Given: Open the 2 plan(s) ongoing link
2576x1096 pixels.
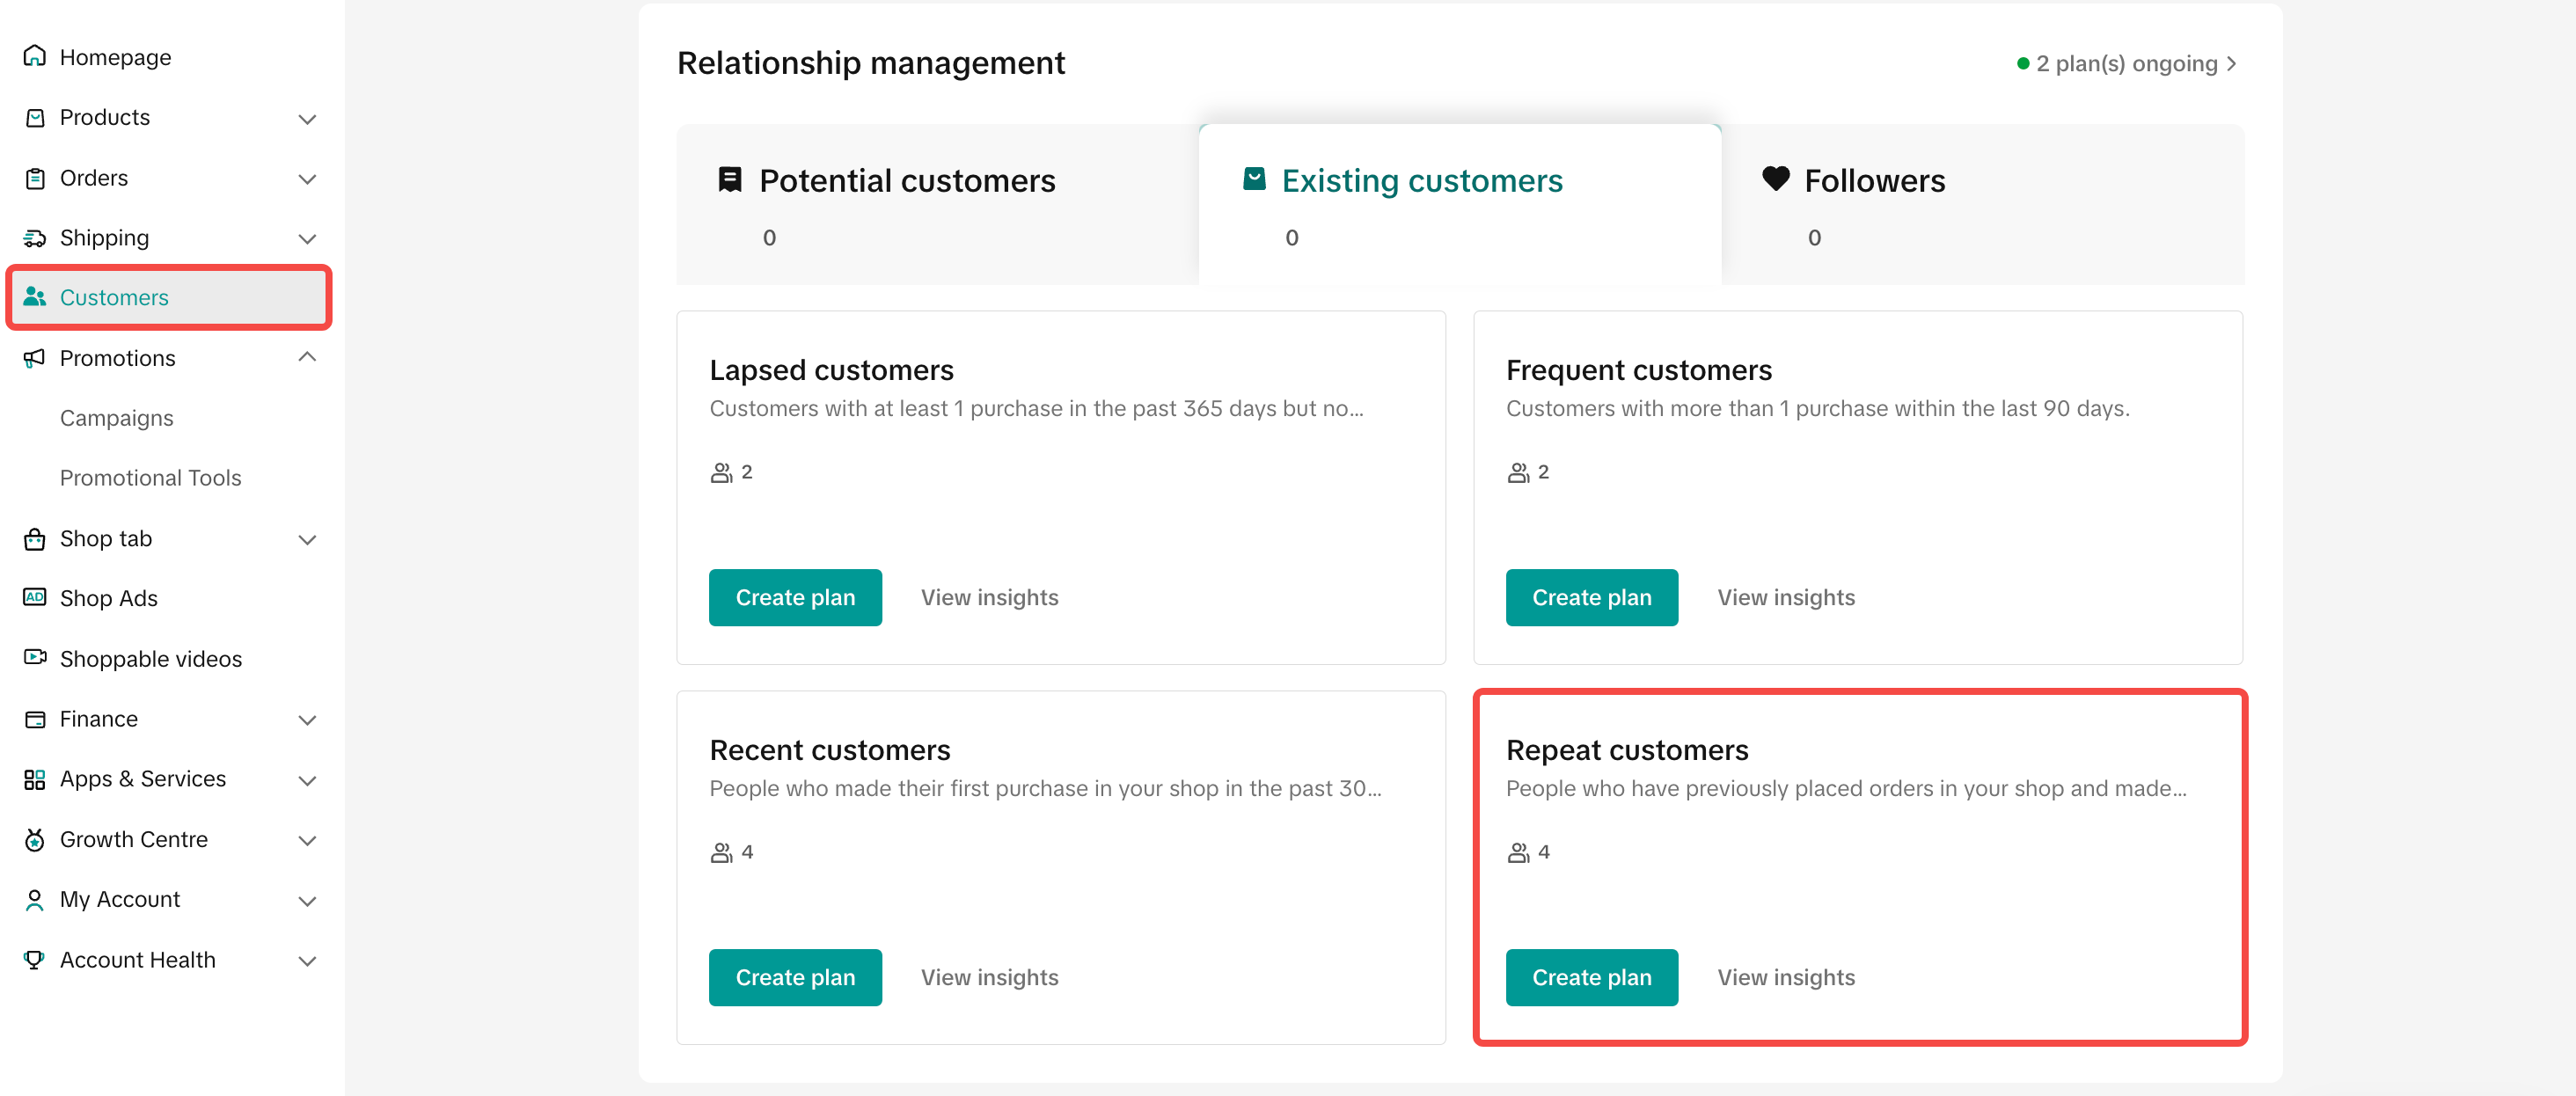Looking at the screenshot, I should click(x=2127, y=64).
